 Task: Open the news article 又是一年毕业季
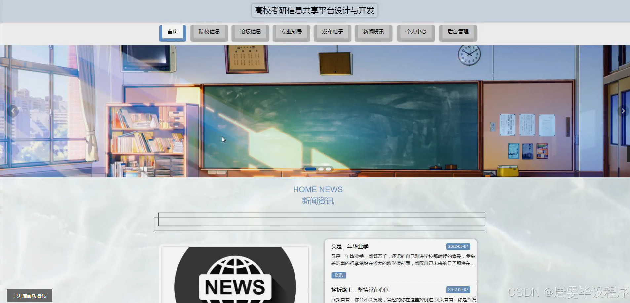(x=350, y=246)
